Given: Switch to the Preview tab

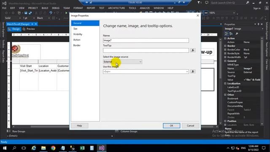Looking at the screenshot, I should pos(29,29).
